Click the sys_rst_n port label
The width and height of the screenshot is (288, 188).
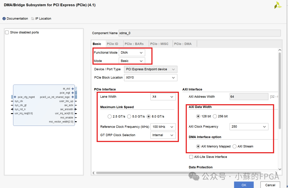click(20, 109)
